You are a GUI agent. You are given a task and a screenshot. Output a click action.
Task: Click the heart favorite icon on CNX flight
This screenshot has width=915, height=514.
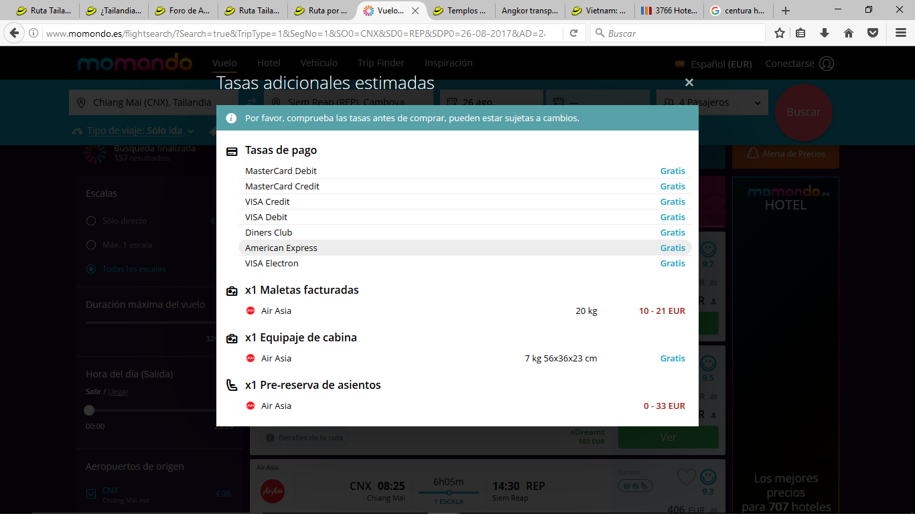686,477
